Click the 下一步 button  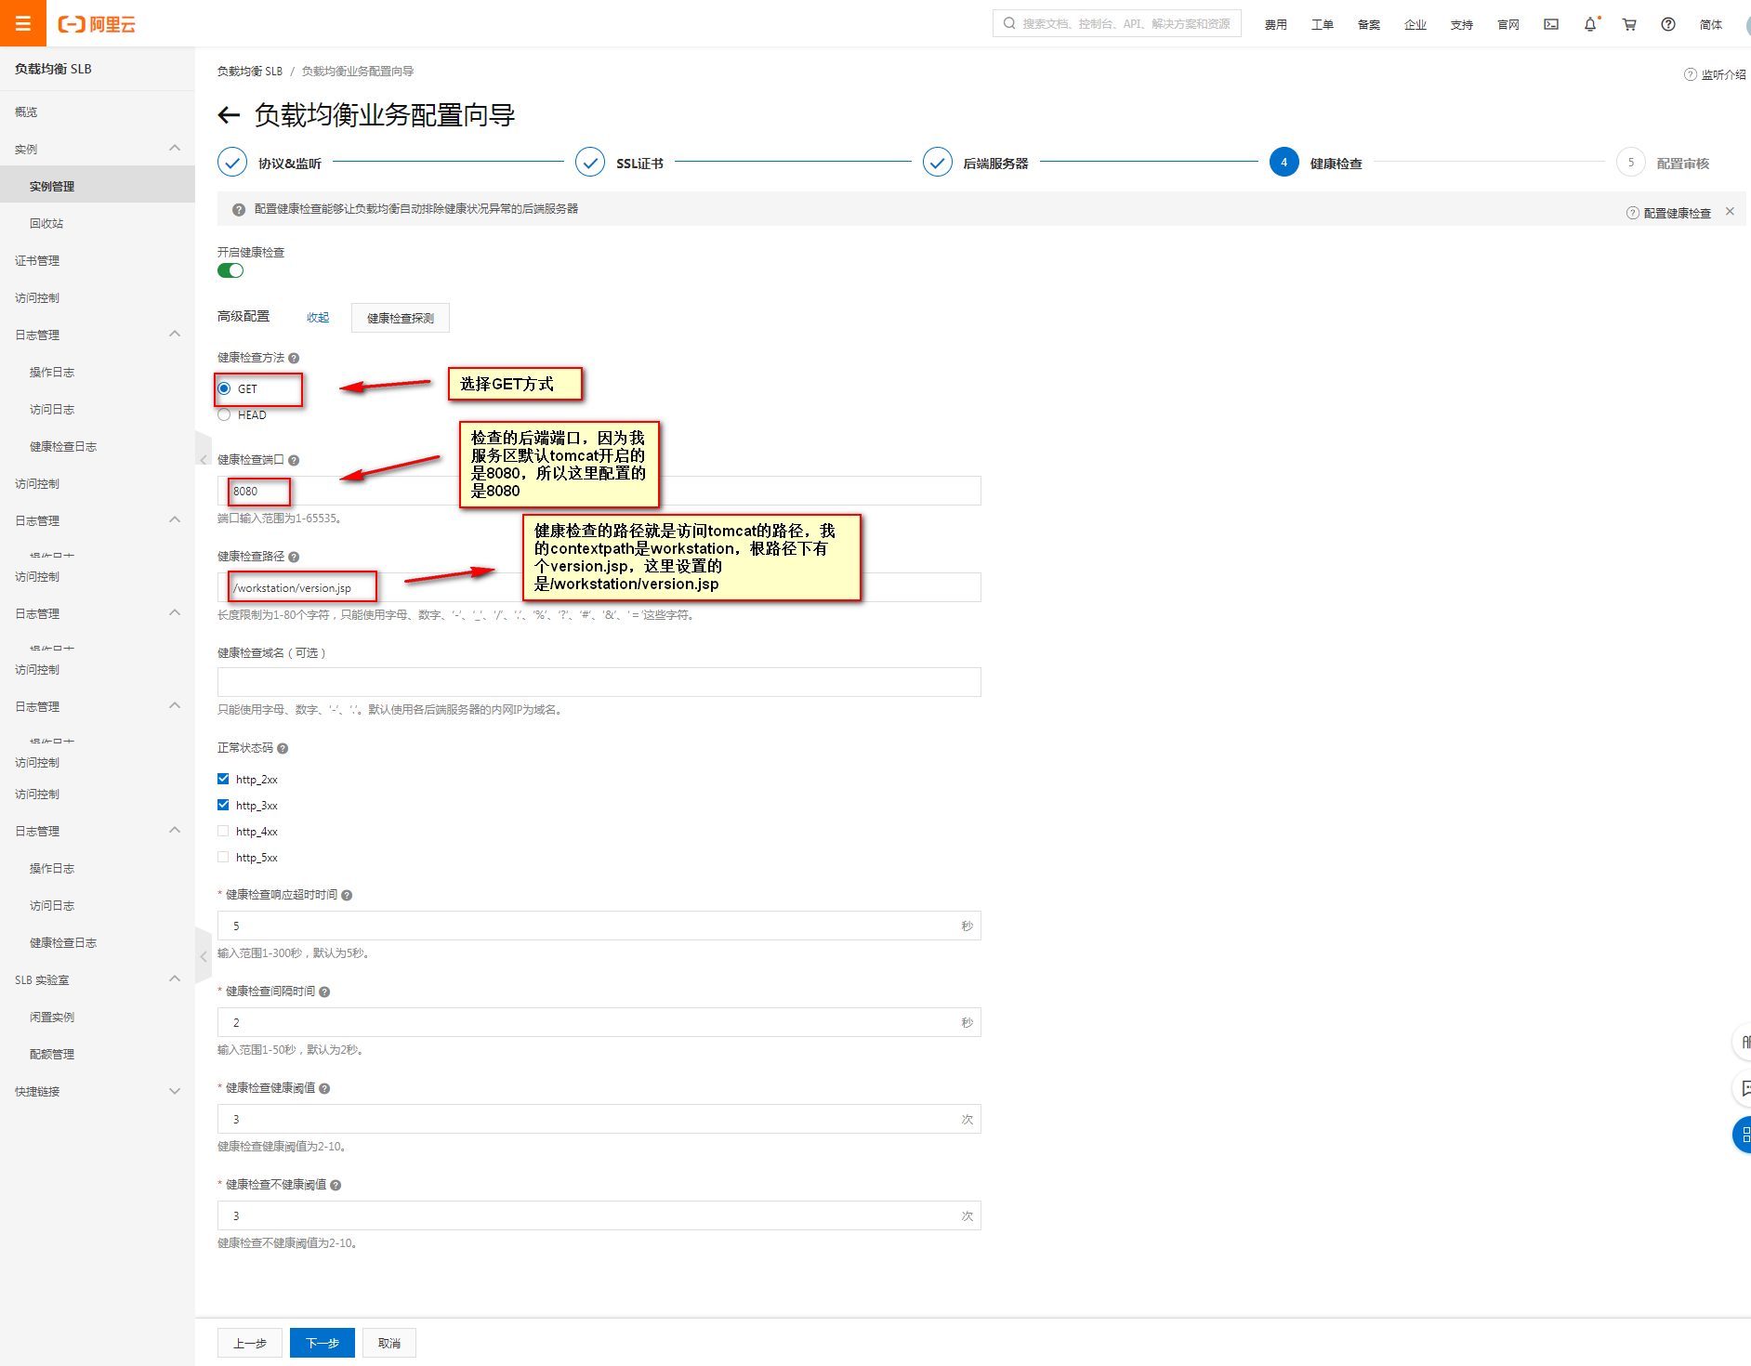click(x=322, y=1343)
